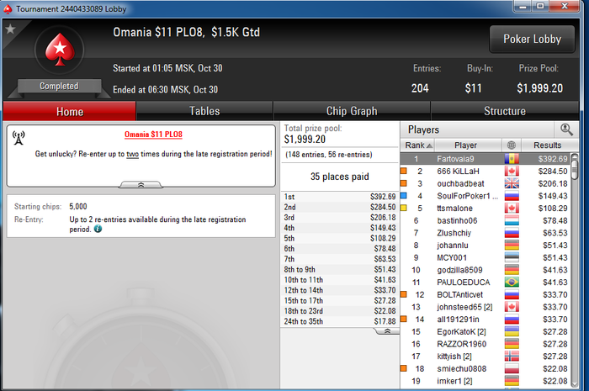The width and height of the screenshot is (589, 391).
Task: Click yellow marker beside ttsmalone
Action: pos(404,208)
